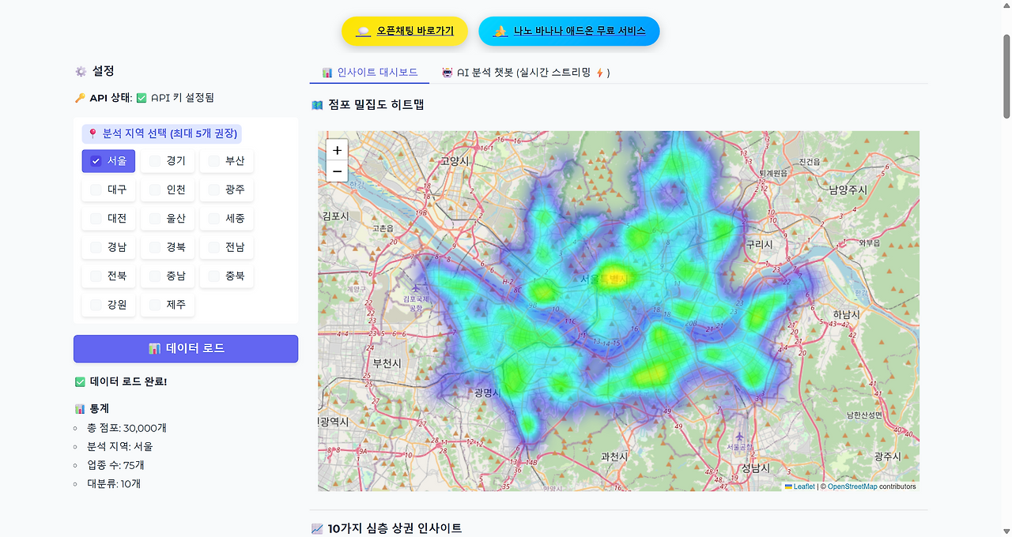
Task: Tick the 충남 region checkbox
Action: point(154,276)
